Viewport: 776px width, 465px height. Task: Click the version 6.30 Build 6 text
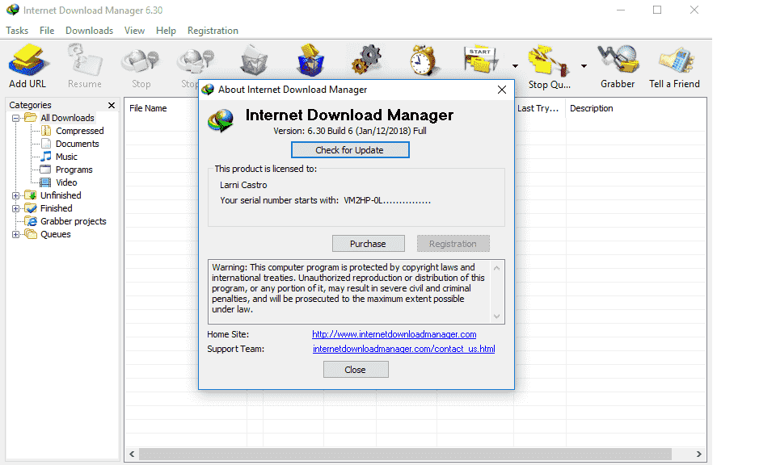coord(350,131)
